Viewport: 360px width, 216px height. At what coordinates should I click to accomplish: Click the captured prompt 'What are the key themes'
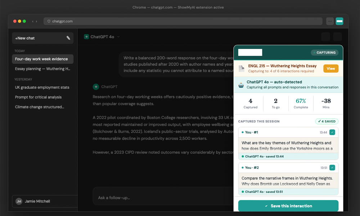click(x=287, y=145)
